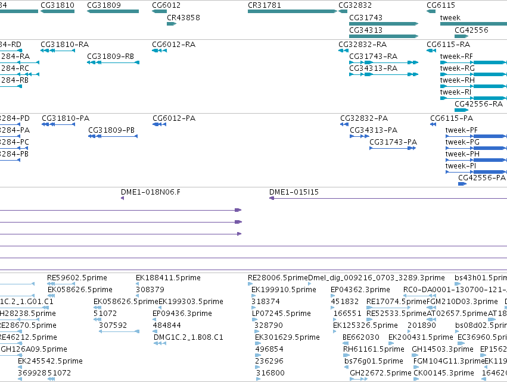Select EST GH22672.5prime
The width and height of the screenshot is (507, 382).
coord(381,373)
